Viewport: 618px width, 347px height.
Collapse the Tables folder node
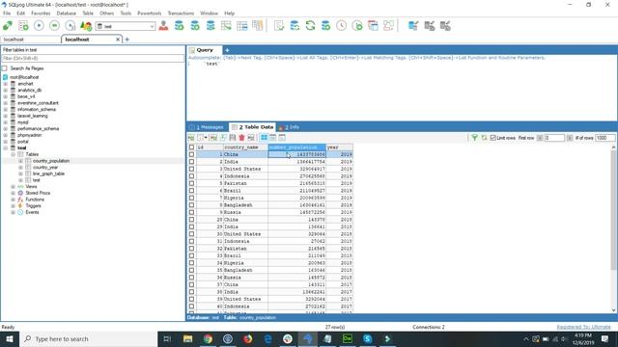(13, 154)
